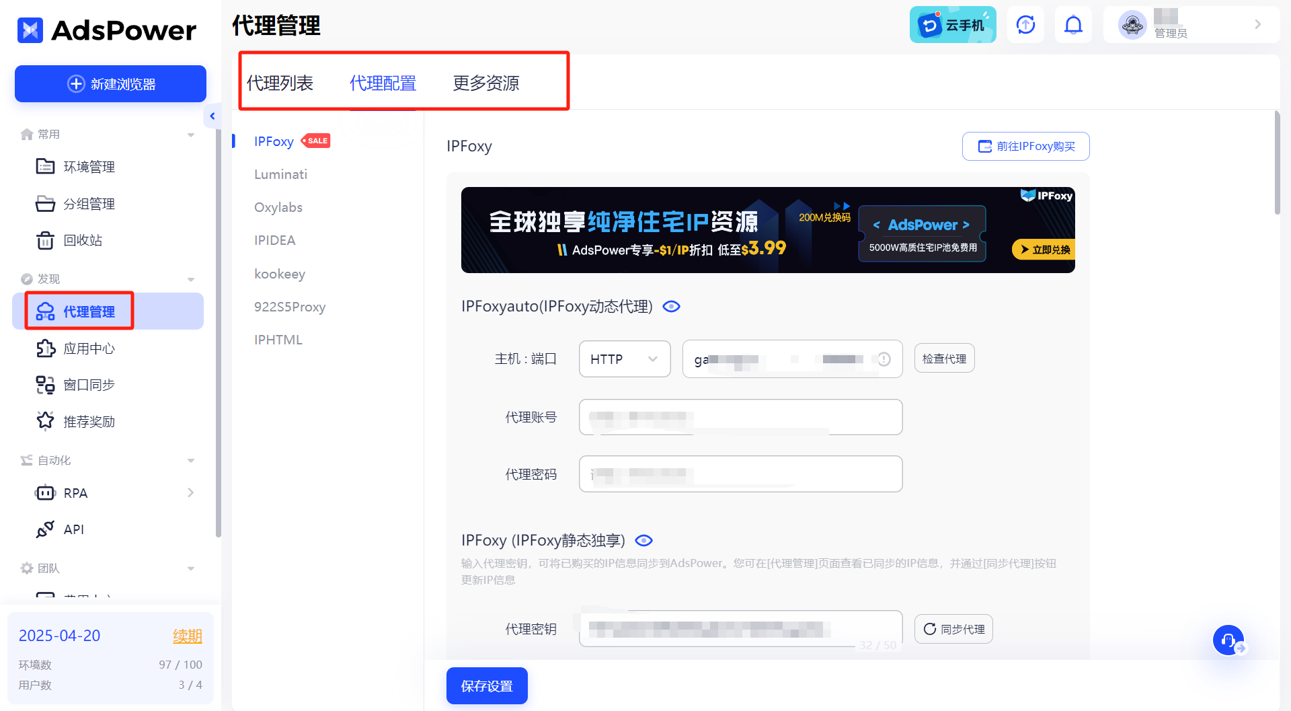Click the main page vertical scrollbar

tap(1278, 163)
